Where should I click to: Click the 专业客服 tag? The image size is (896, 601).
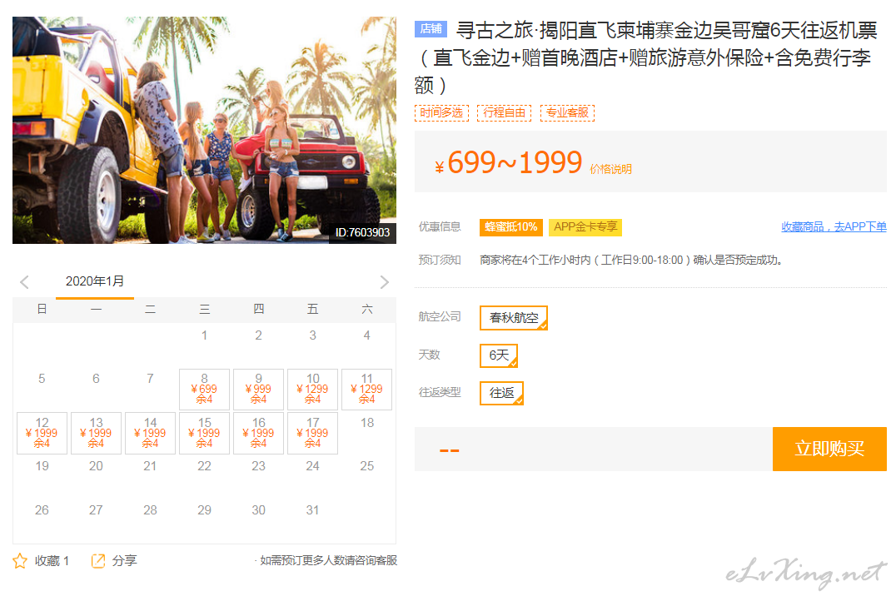pos(567,112)
